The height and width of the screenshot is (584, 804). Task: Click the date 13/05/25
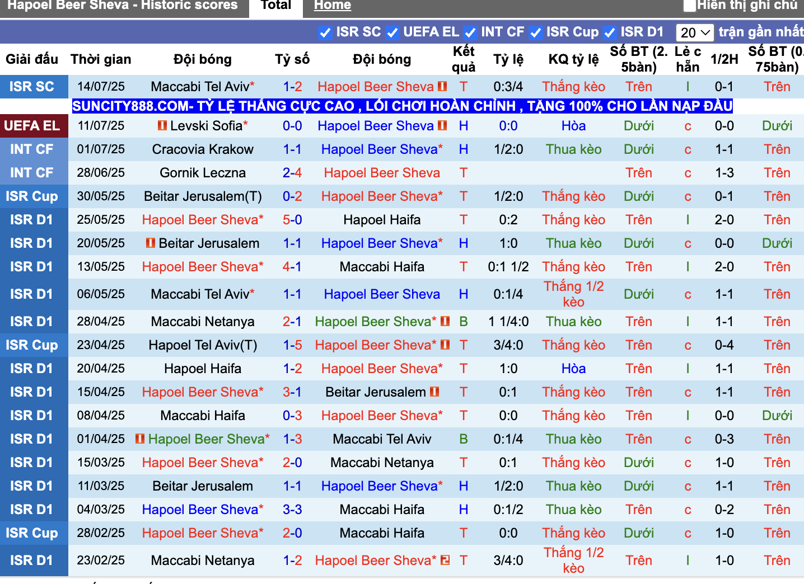coord(101,267)
